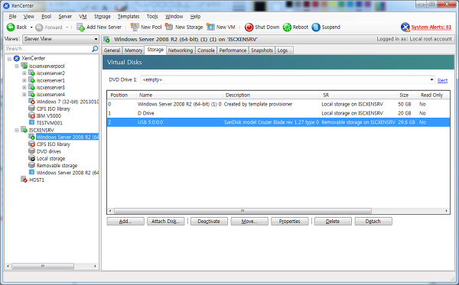Click the Eject link

coord(442,80)
